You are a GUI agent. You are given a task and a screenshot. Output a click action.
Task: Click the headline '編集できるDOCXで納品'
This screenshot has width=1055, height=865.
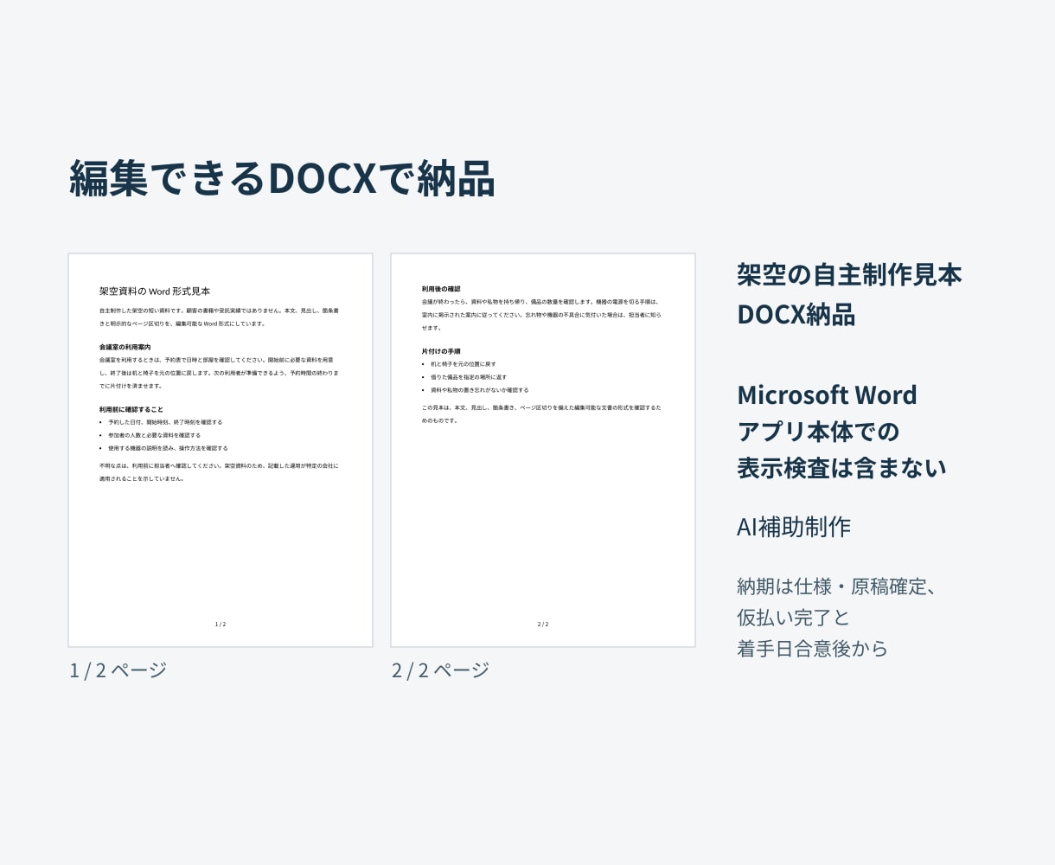coord(282,178)
